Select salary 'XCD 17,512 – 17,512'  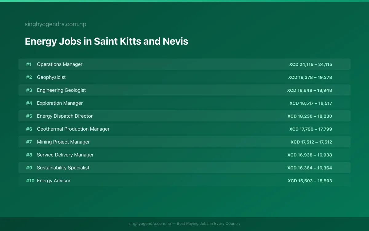tap(311, 142)
